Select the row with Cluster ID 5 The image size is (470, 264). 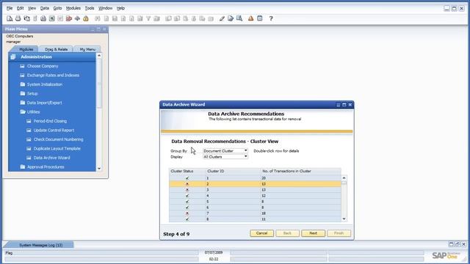[x=255, y=202]
